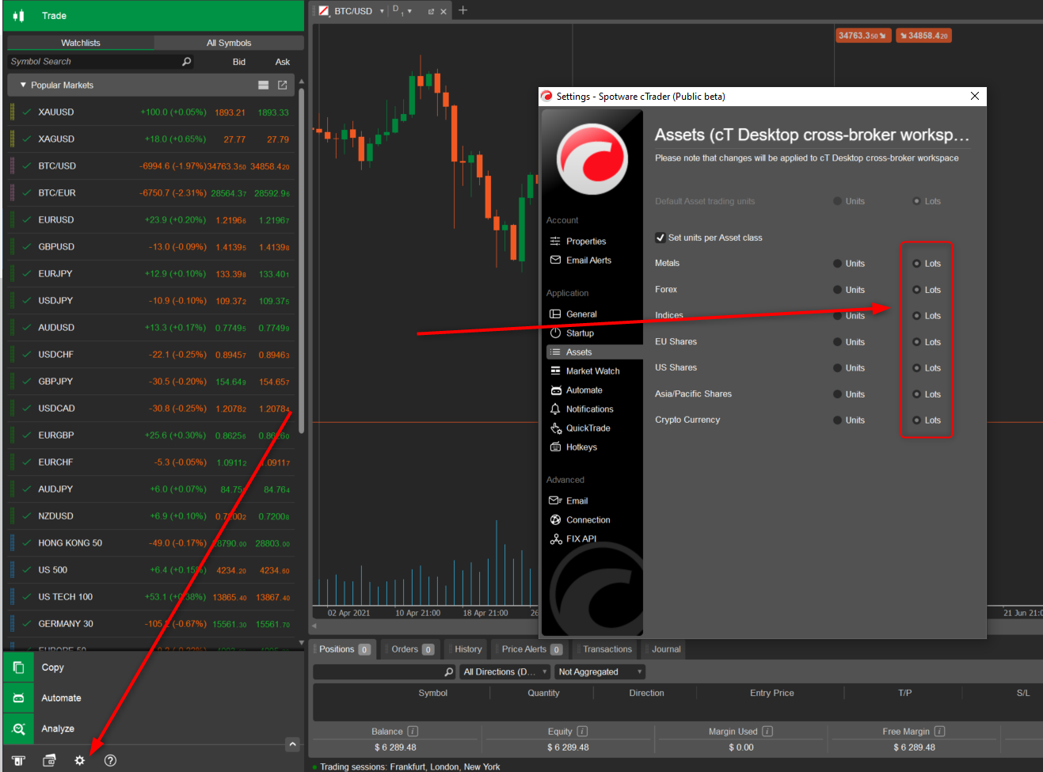Select Lots for Metals
1043x772 pixels.
click(917, 264)
